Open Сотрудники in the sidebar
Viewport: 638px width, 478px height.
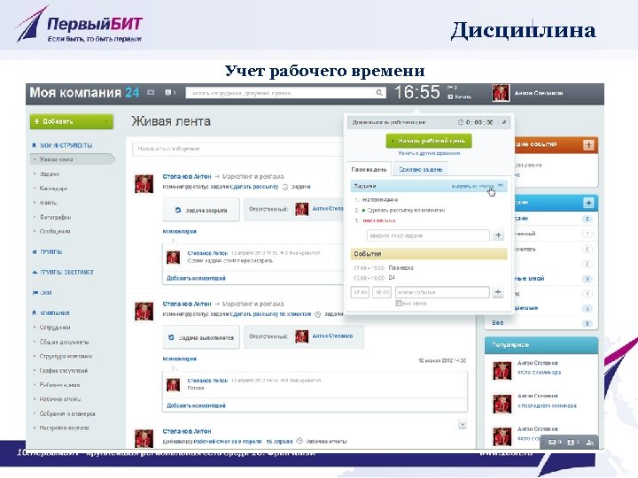[55, 328]
